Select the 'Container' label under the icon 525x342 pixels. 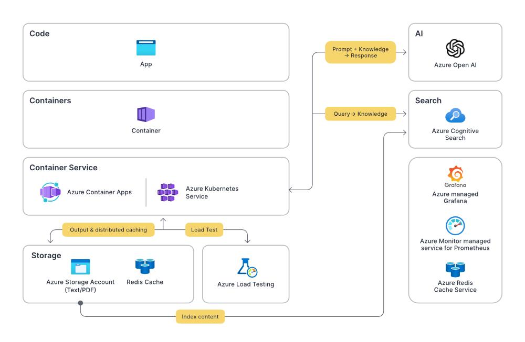tap(146, 130)
